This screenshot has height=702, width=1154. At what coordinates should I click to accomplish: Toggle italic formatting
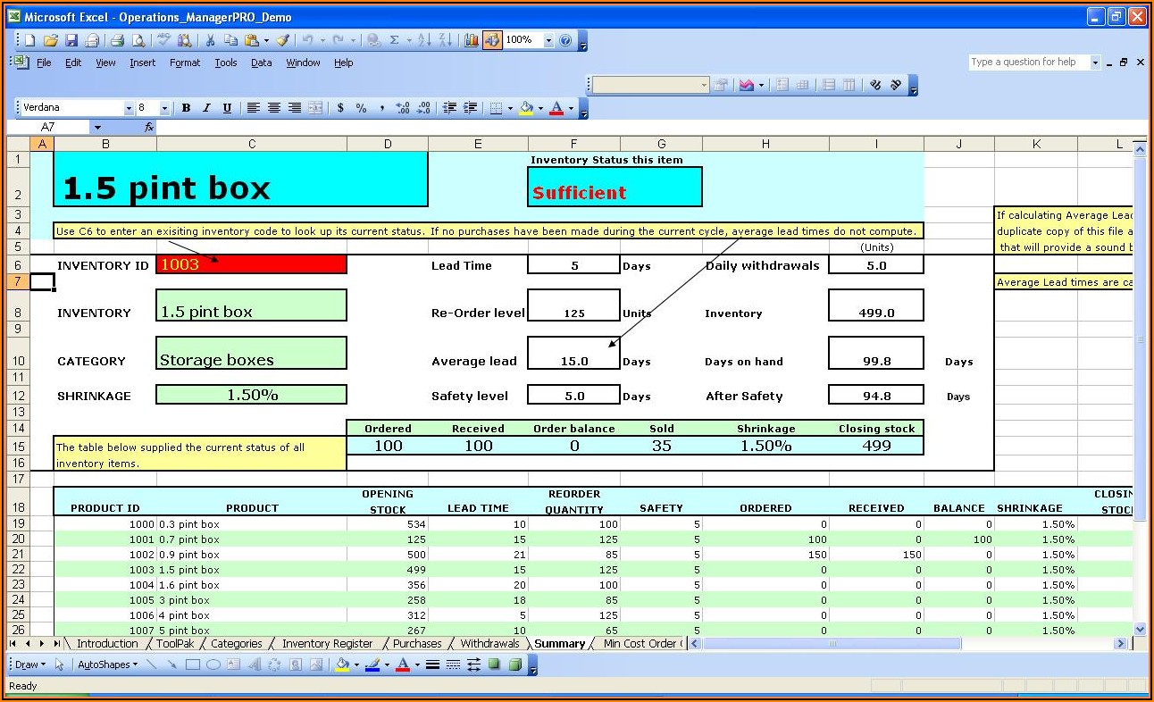pos(206,108)
